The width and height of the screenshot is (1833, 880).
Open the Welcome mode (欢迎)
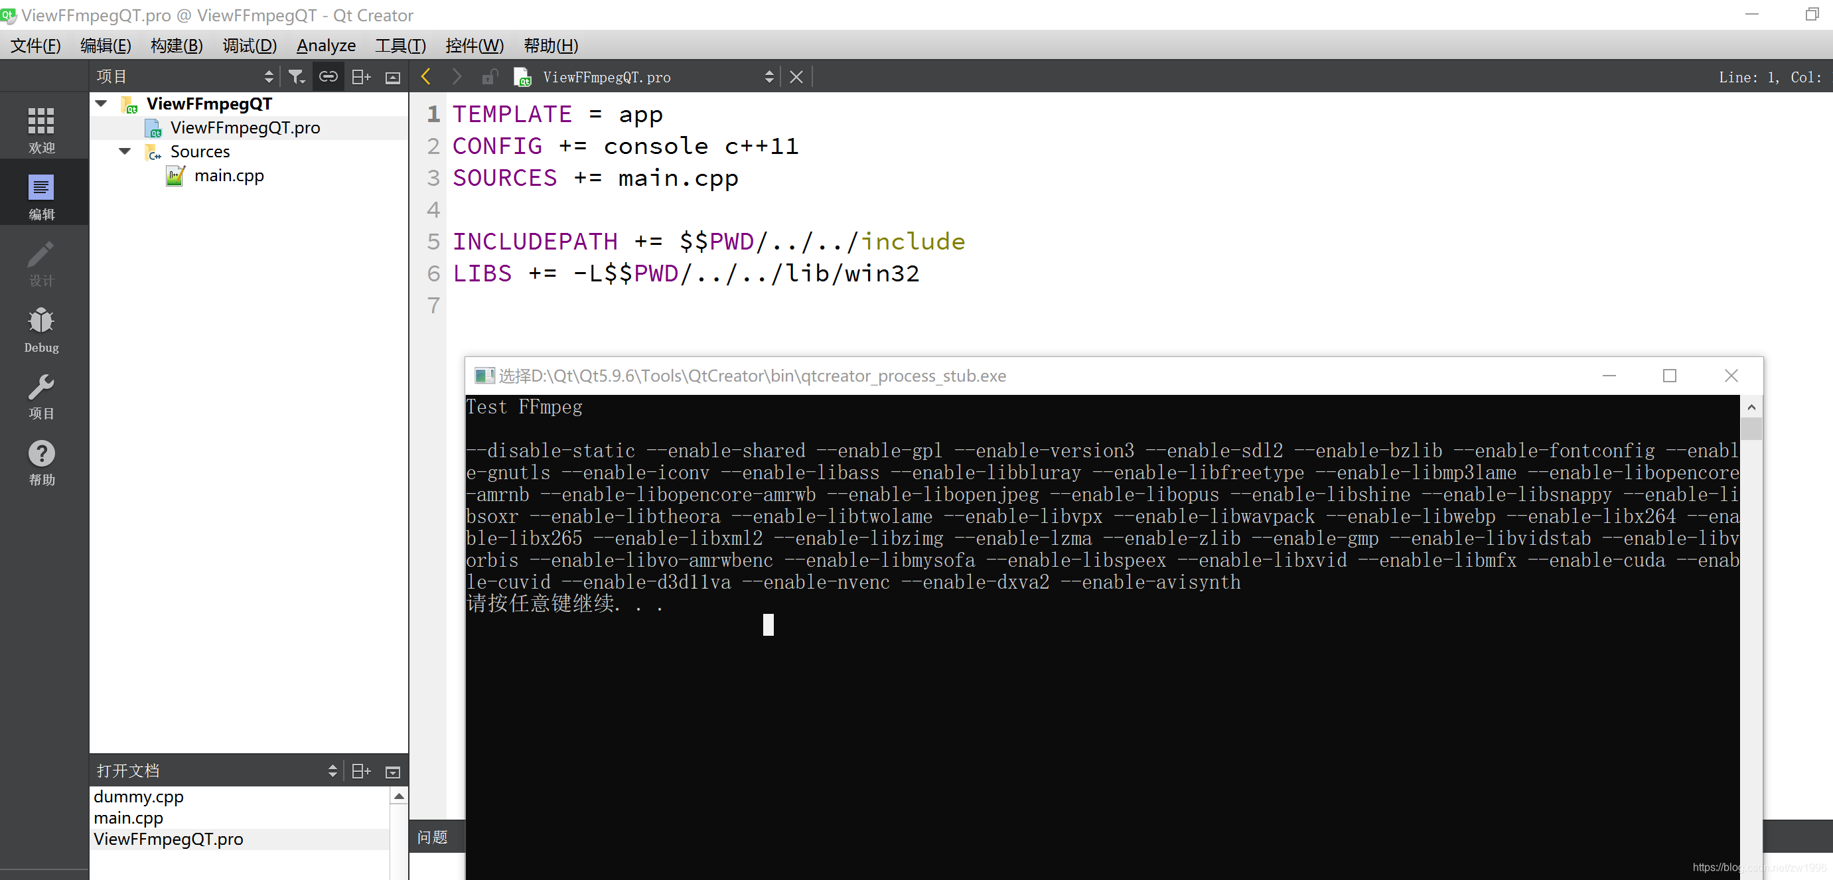[41, 130]
